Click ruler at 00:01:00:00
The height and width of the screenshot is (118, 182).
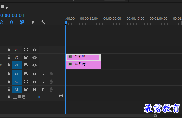(x=158, y=18)
